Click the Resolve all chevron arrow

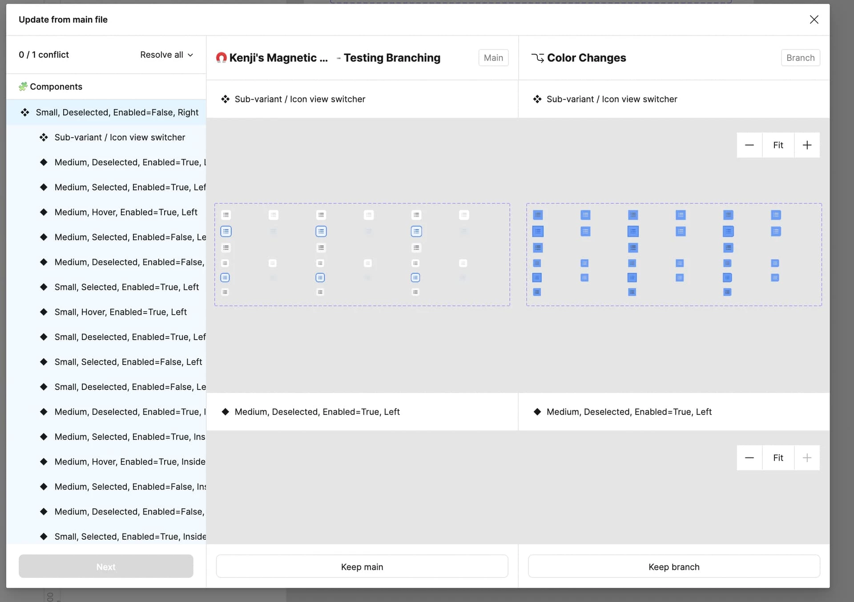[x=190, y=55]
